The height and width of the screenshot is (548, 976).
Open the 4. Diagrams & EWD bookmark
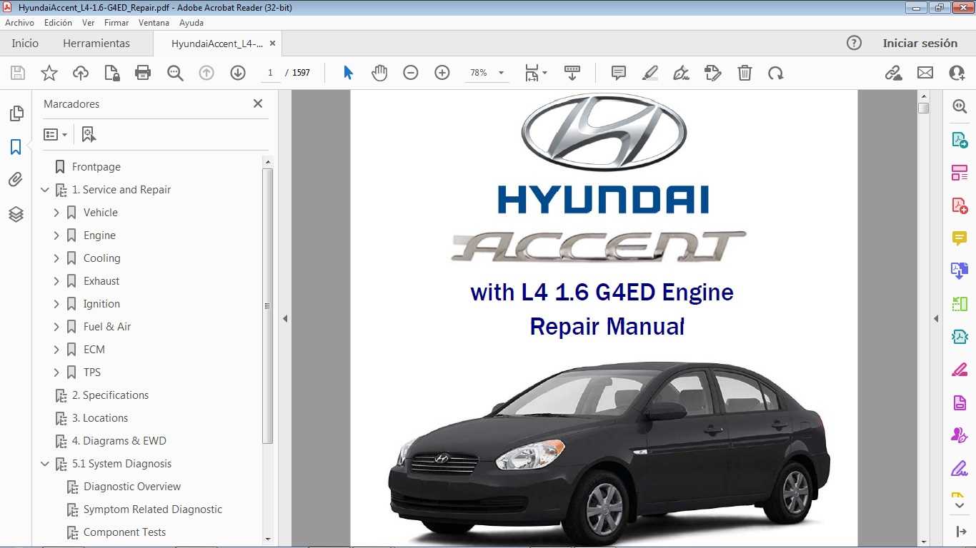(x=119, y=441)
